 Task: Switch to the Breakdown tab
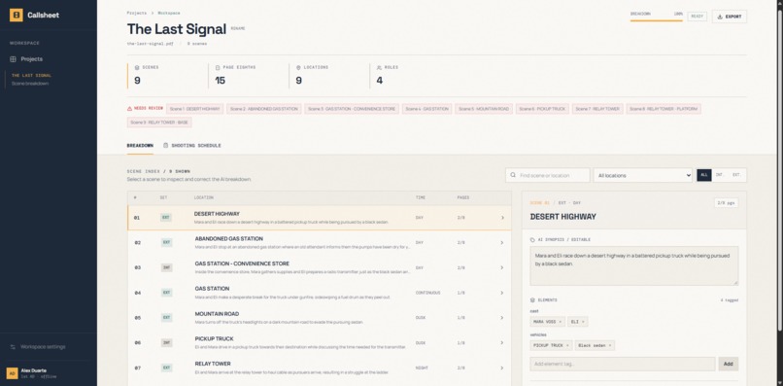click(140, 146)
